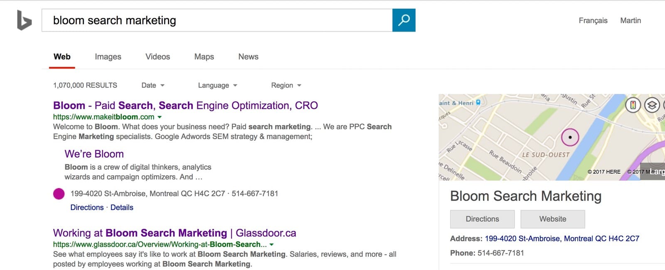Switch to the Images tab
665x270 pixels.
[x=108, y=56]
